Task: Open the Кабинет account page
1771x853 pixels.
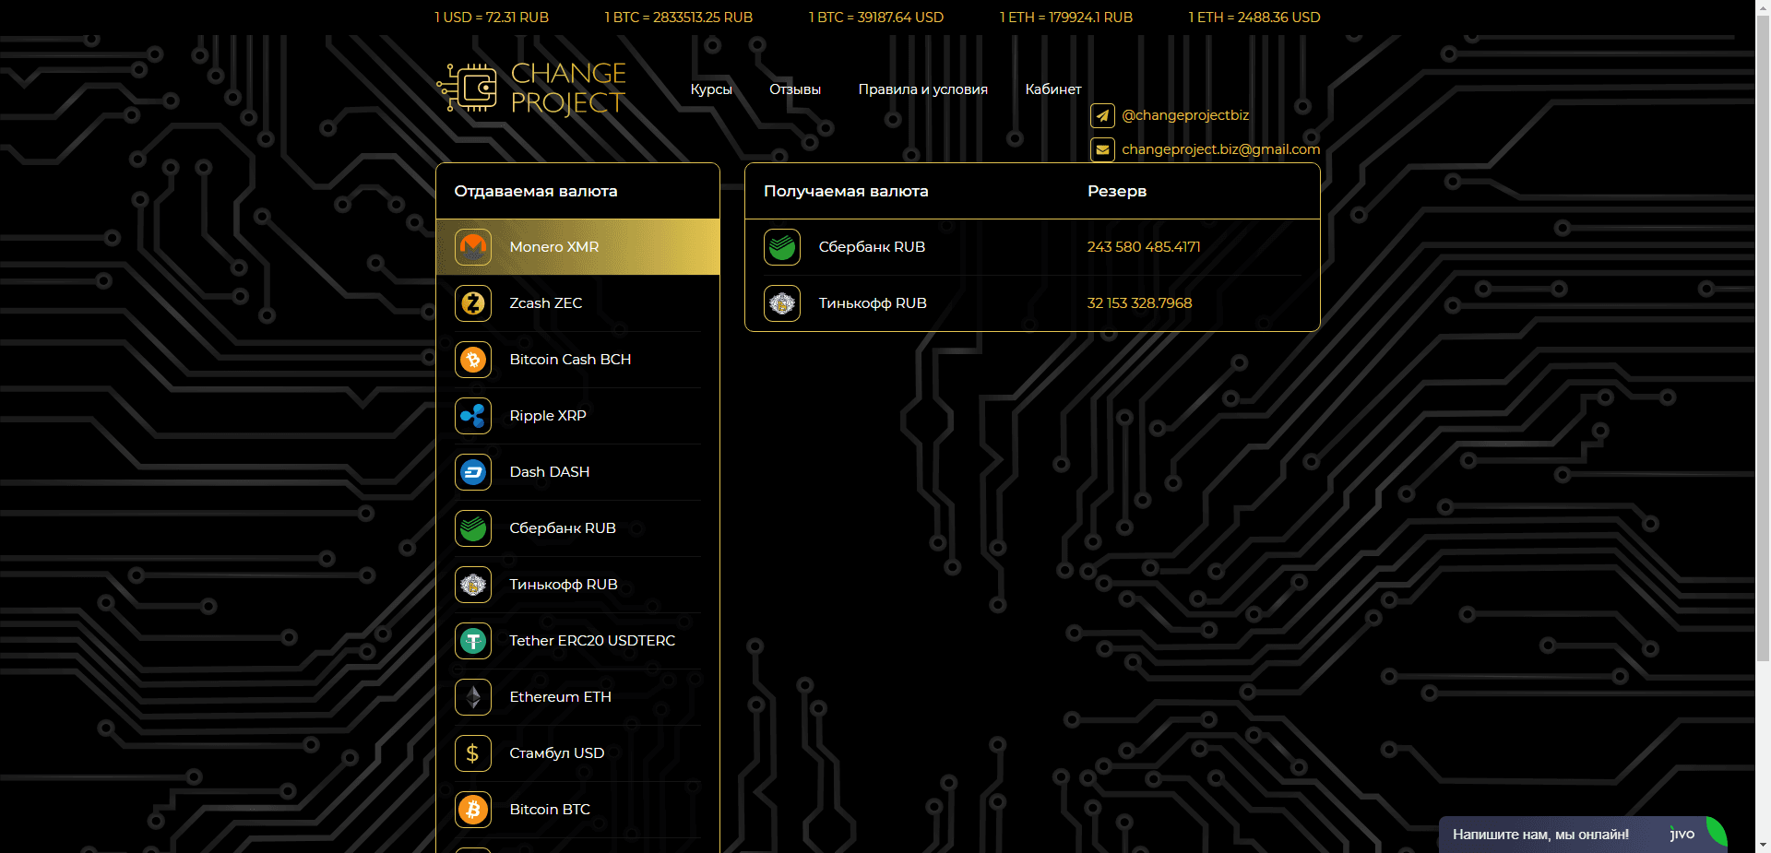Action: (x=1052, y=89)
